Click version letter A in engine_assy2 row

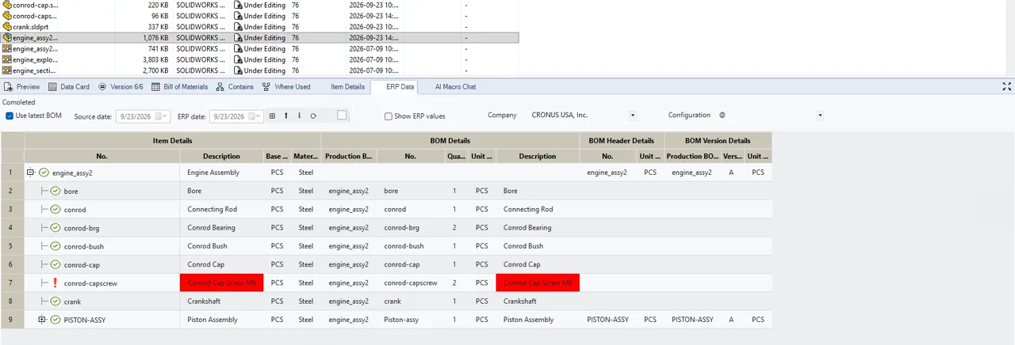[x=731, y=172]
